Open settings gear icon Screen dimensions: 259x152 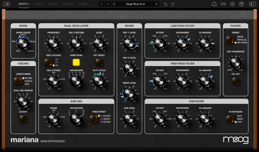click(x=232, y=4)
